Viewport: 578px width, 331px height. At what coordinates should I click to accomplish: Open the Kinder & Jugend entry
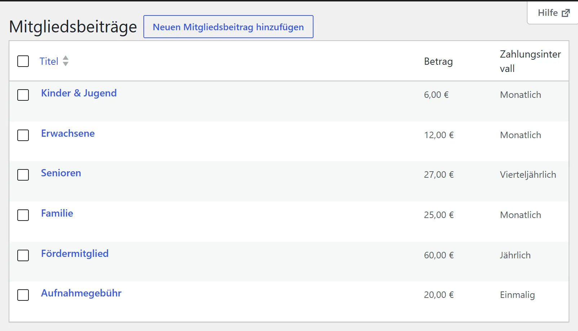point(79,93)
